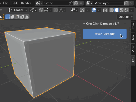Pin the scene to workspace
136x102 pixels.
(71, 3)
